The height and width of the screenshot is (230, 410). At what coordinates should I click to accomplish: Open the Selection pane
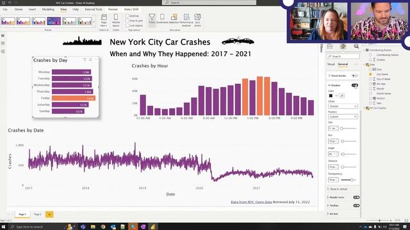pos(174,20)
